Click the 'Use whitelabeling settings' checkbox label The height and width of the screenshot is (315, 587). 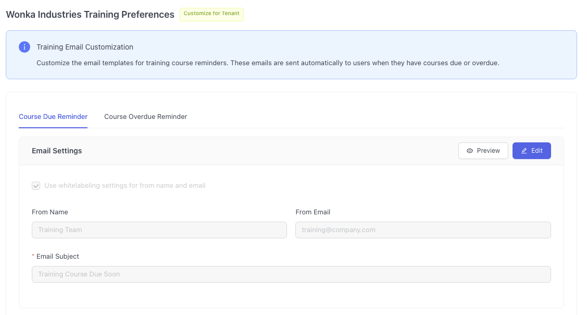tap(124, 186)
